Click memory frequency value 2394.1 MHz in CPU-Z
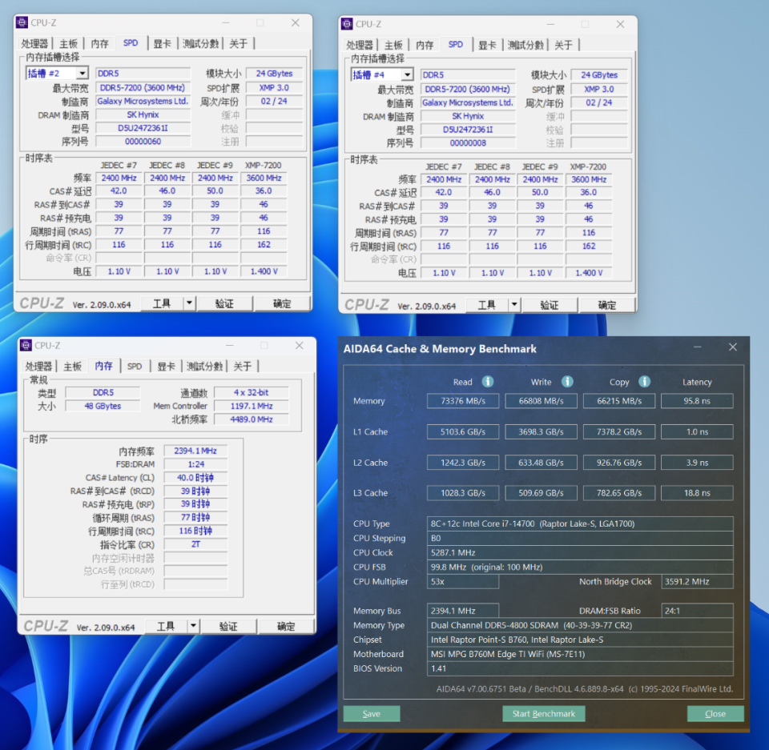Viewport: 769px width, 750px height. 195,451
